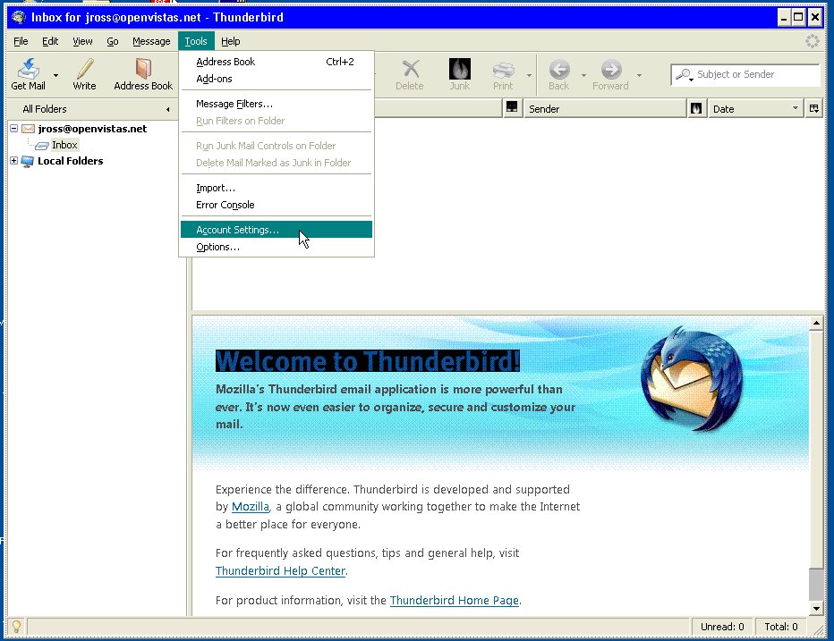
Task: Expand the Local Folders tree
Action: point(14,160)
